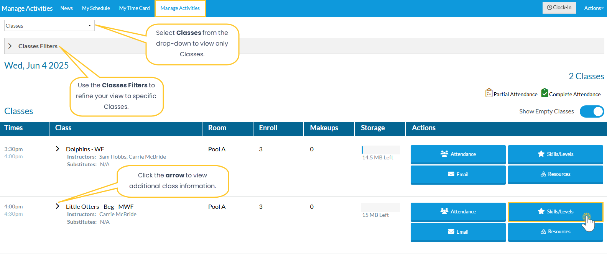Click the Pool A room for Dolphins
Viewport: 607px width, 254px height.
coord(217,149)
